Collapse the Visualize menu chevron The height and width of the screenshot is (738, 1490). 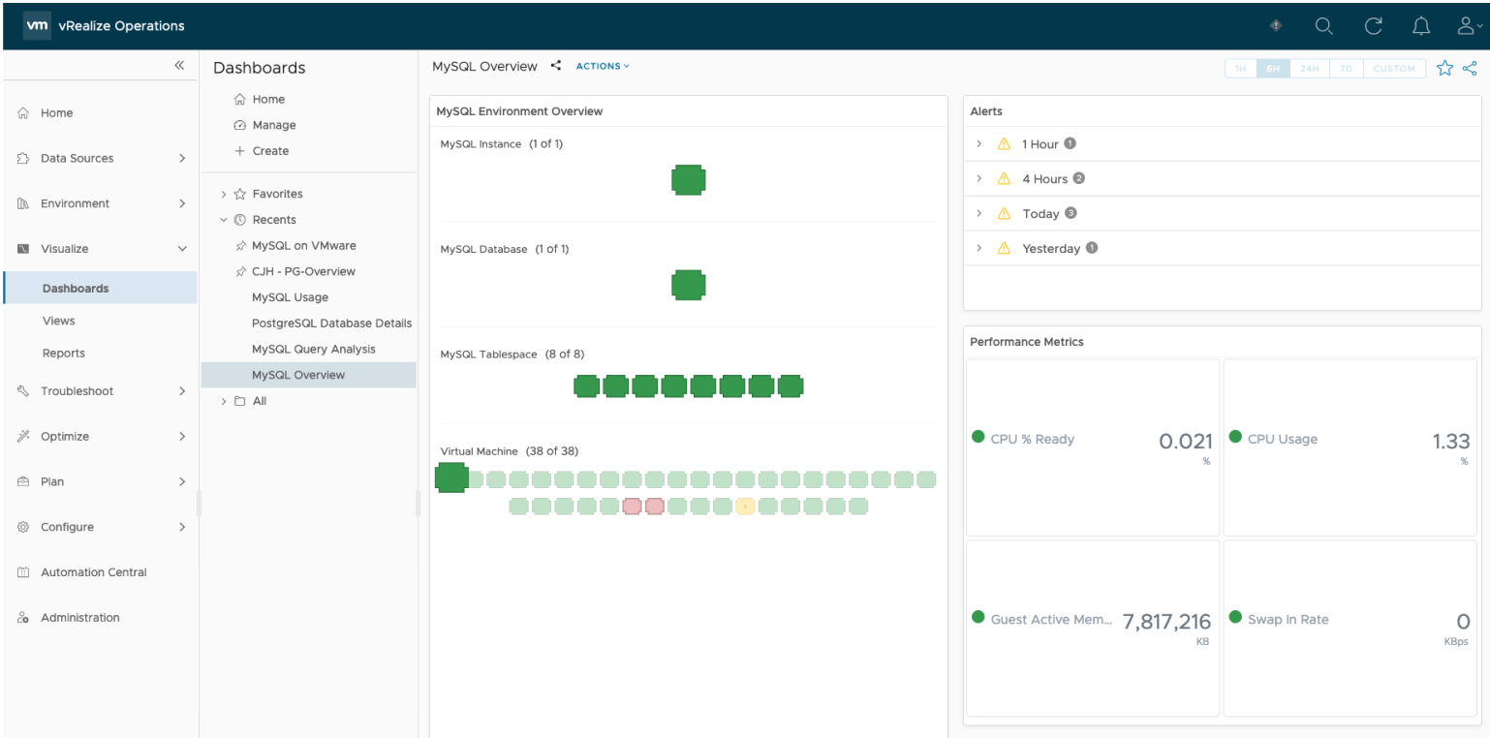[x=181, y=249]
